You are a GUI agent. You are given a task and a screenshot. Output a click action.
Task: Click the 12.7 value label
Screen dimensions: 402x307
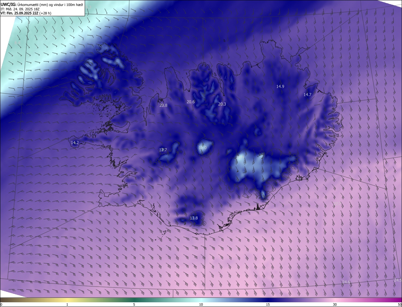pyautogui.click(x=163, y=150)
